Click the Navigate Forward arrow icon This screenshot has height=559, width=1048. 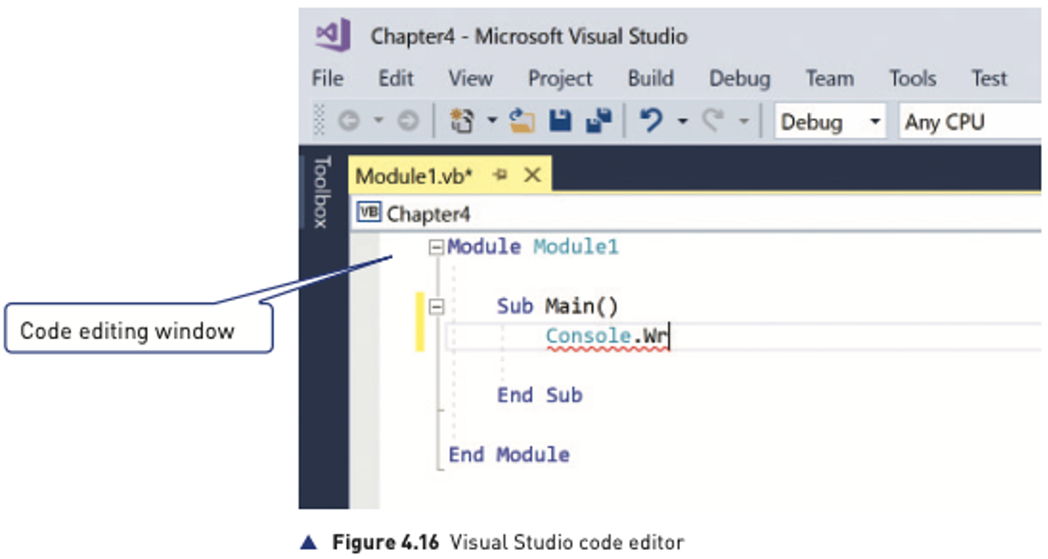point(408,121)
